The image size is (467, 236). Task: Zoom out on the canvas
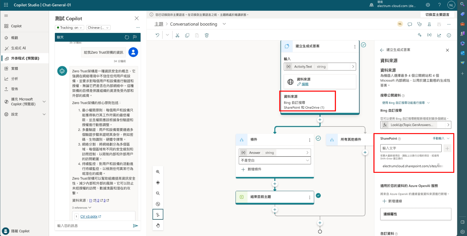158,193
